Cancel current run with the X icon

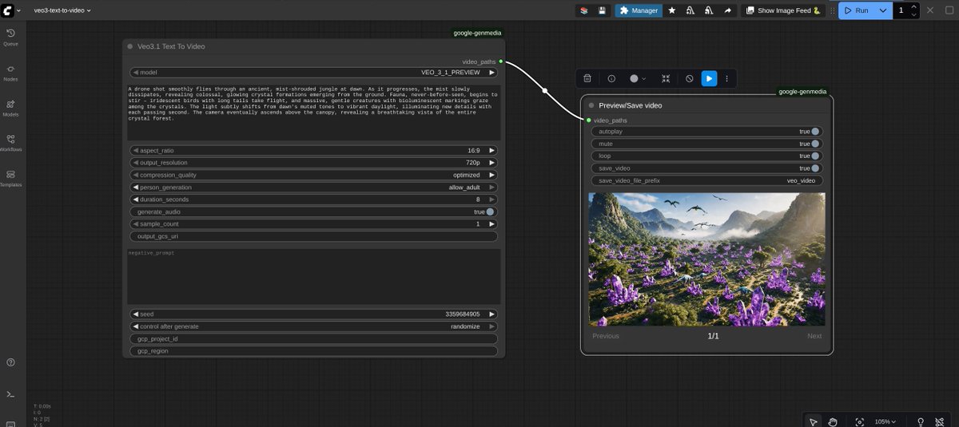coord(929,10)
